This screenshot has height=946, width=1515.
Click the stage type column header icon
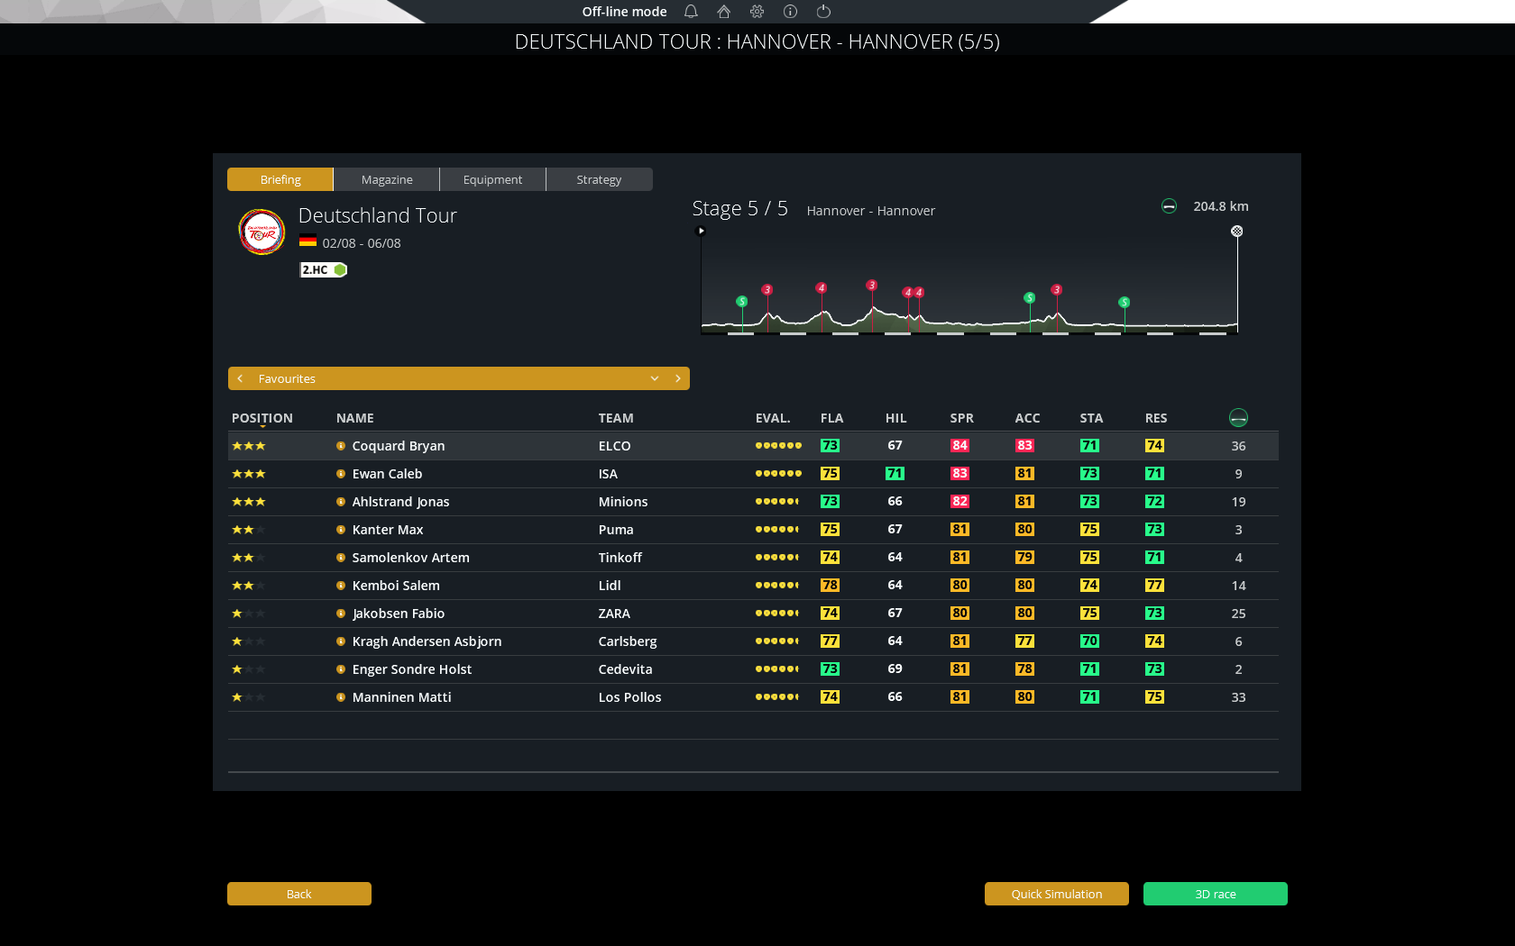pos(1238,418)
